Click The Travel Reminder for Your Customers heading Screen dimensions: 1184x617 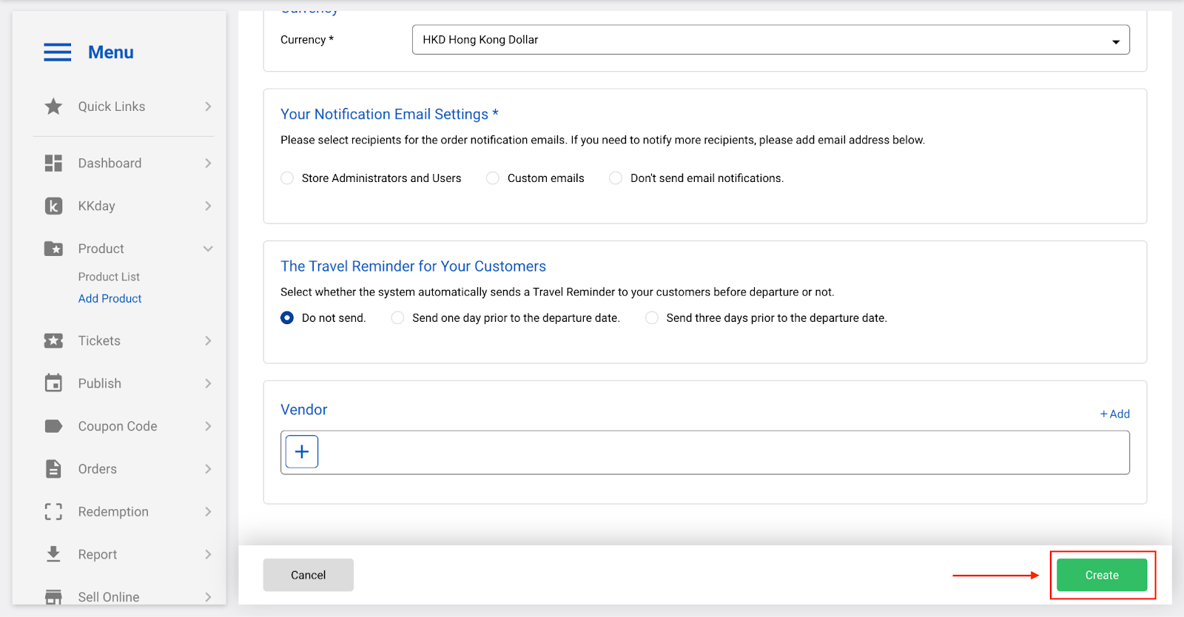coord(413,266)
